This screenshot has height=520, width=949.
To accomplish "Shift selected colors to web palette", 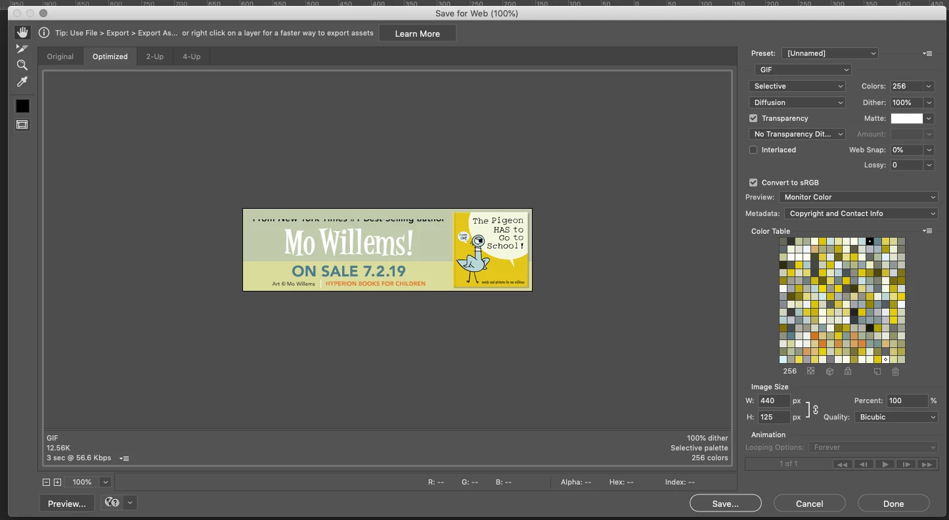I will (x=829, y=371).
